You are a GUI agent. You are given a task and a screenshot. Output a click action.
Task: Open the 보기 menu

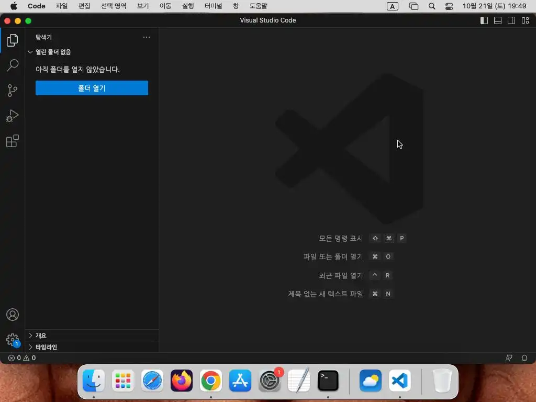tap(143, 6)
